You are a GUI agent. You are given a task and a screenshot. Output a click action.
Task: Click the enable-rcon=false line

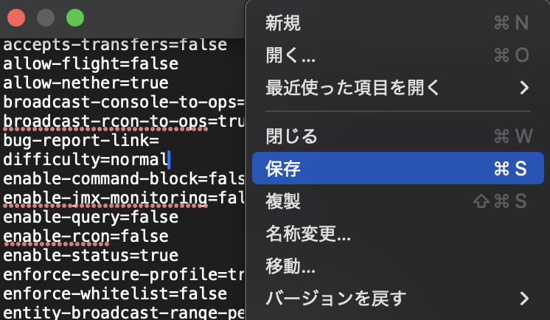(x=86, y=237)
